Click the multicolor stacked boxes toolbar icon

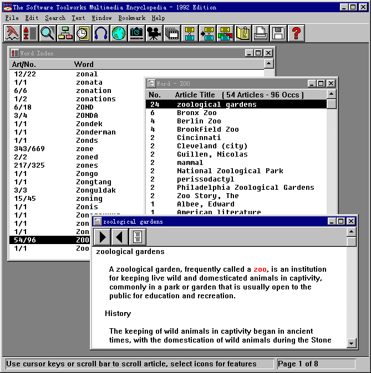225,33
